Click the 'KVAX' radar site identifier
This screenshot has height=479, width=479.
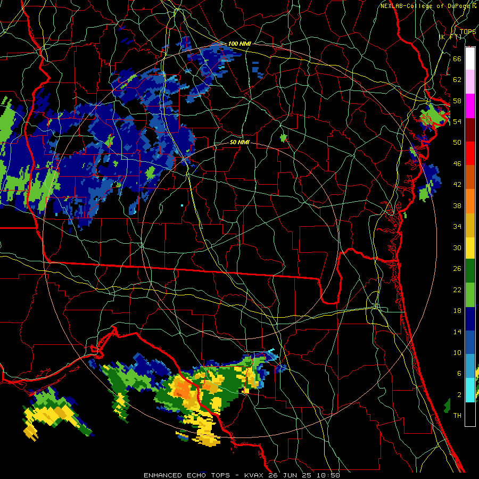tap(254, 475)
